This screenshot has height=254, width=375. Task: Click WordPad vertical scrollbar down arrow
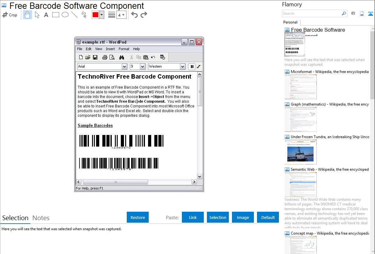coord(200,176)
